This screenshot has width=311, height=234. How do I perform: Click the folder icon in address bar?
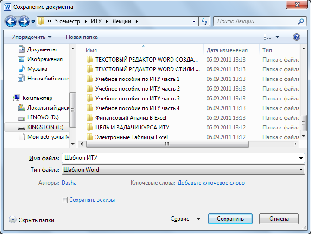coord(41,21)
